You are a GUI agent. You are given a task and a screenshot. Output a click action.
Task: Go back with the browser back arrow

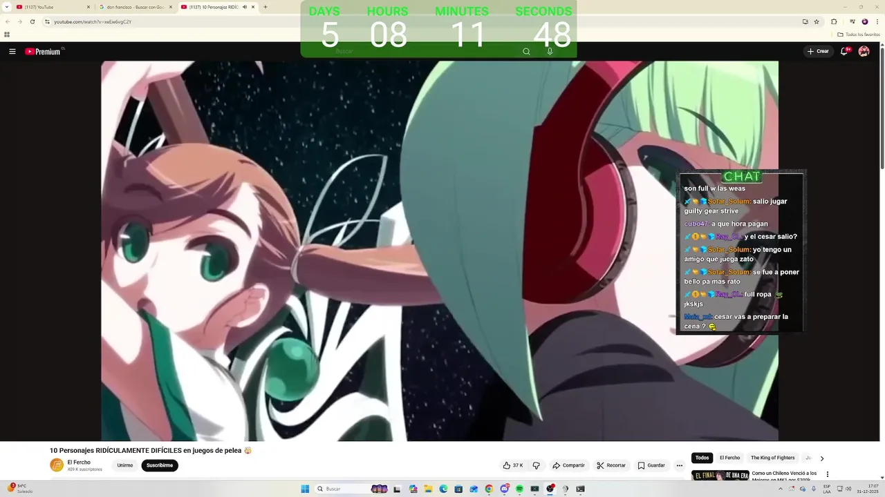(x=8, y=21)
